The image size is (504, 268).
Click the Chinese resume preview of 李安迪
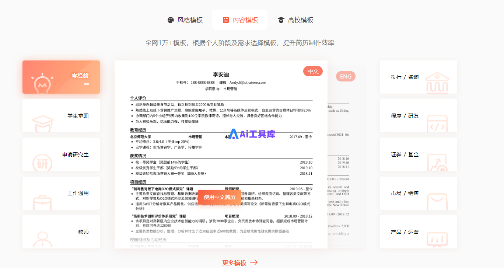coord(221,154)
